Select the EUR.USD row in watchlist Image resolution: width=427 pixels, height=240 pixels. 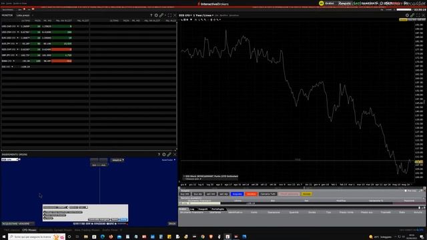(x=45, y=38)
